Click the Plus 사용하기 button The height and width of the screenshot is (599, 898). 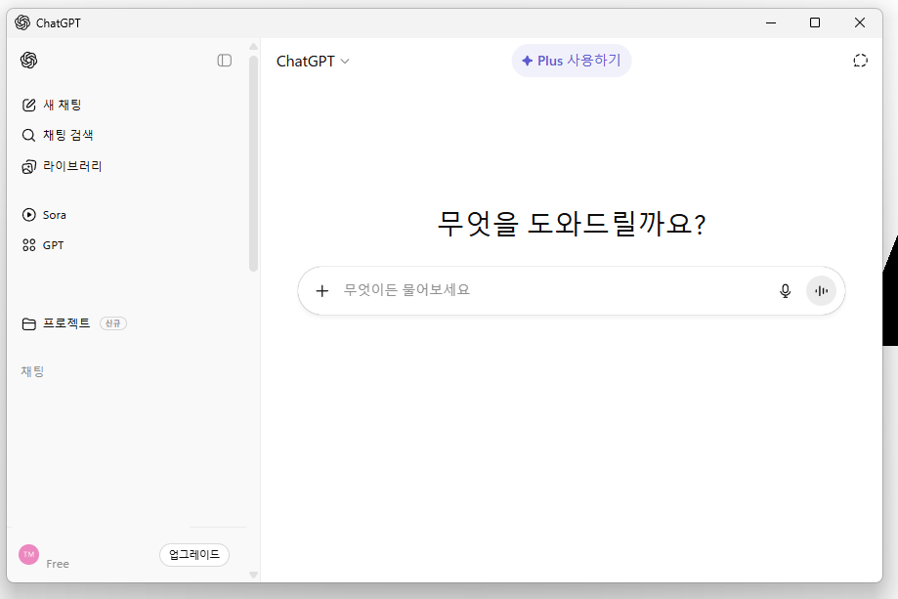(x=572, y=61)
